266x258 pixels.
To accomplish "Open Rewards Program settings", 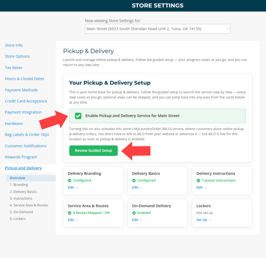I will click(21, 157).
